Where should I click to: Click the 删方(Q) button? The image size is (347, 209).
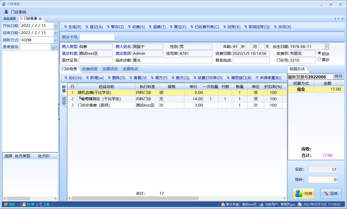(x=180, y=78)
